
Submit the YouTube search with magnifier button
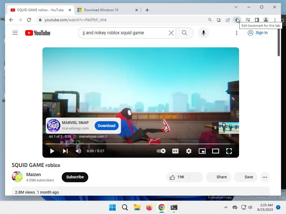tap(184, 33)
